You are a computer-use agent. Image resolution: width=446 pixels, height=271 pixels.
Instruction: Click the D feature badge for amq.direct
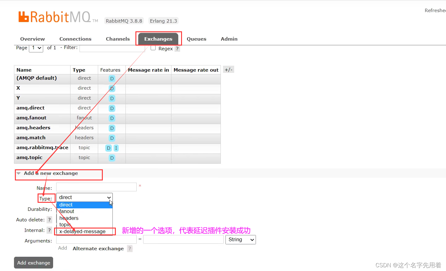pyautogui.click(x=112, y=108)
